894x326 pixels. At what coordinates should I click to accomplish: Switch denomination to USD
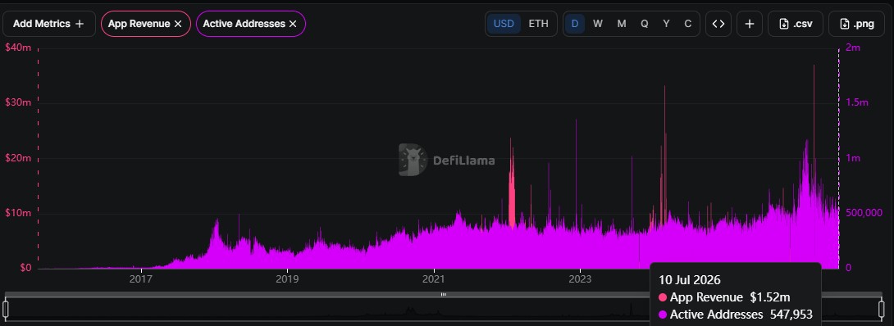(x=504, y=24)
